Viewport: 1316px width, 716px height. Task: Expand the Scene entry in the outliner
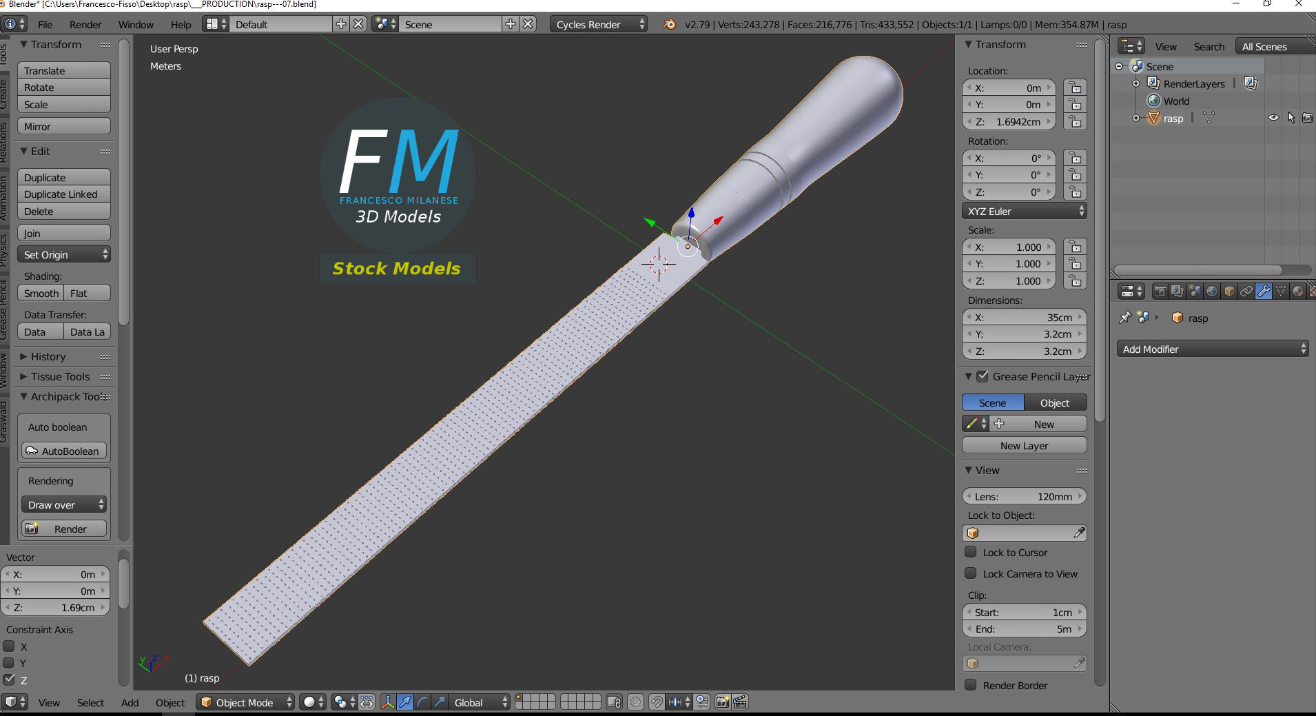1118,66
